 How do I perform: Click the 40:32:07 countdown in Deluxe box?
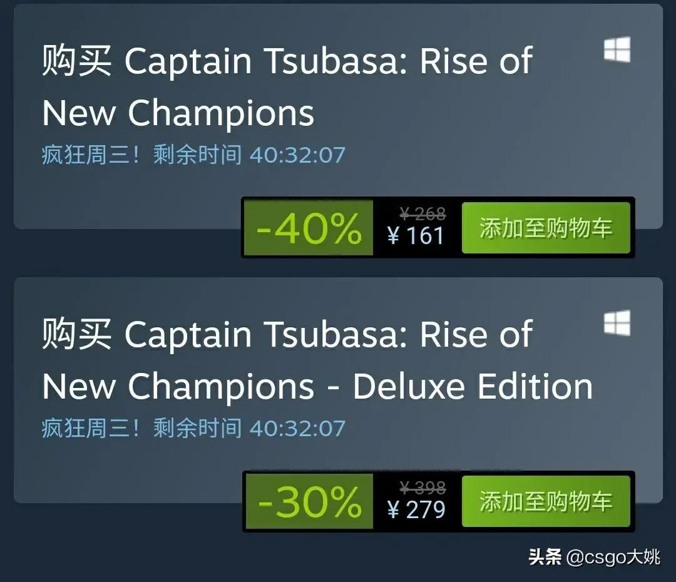[x=297, y=428]
